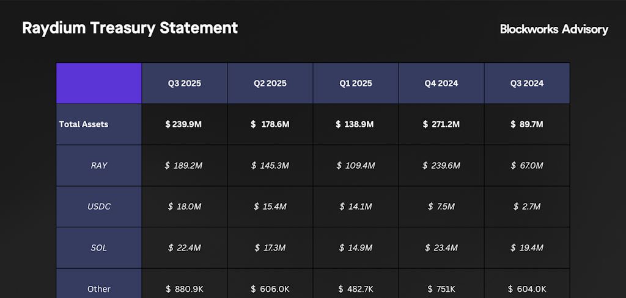Click the Q4 2024 column header
Viewport: 626px width, 298px height.
(x=441, y=83)
